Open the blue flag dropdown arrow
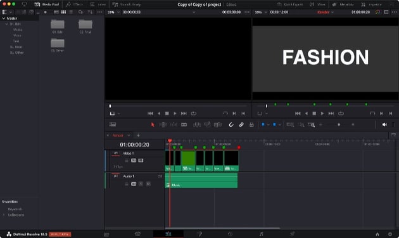399x238 pixels. [268, 124]
